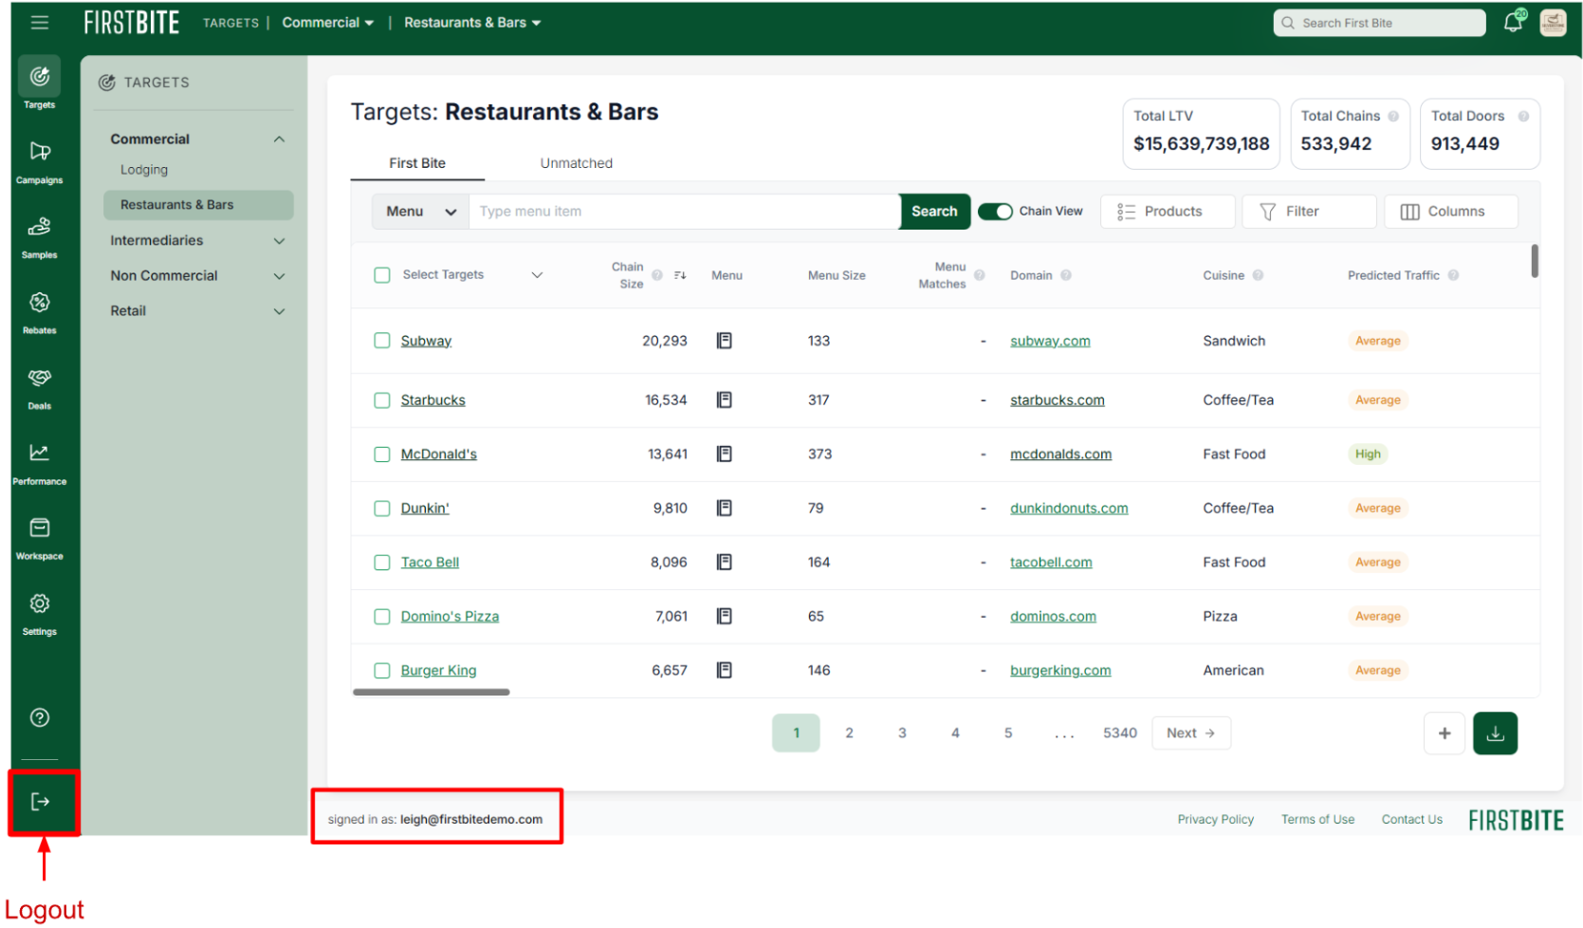Open the Workspace section
This screenshot has height=928, width=1583.
coord(39,537)
